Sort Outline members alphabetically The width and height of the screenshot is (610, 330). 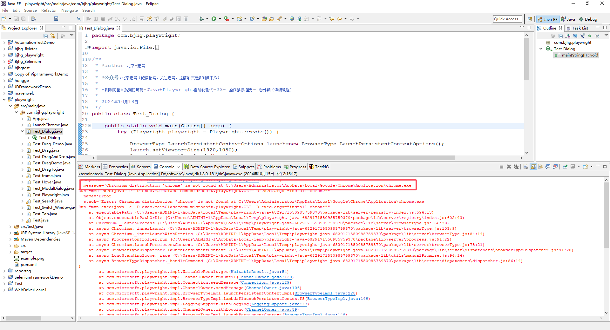[568, 36]
